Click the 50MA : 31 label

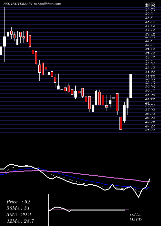click(x=18, y=208)
